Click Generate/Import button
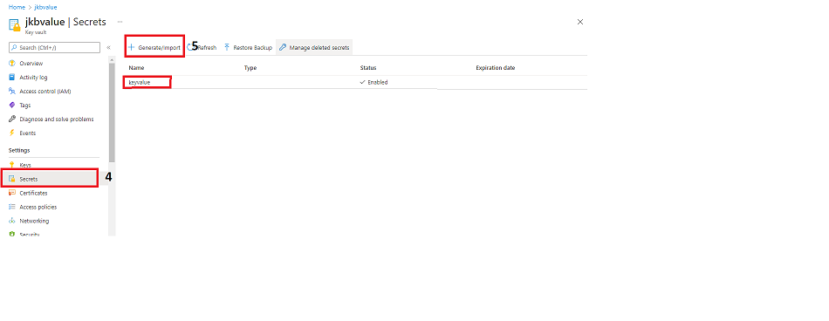Image resolution: width=829 pixels, height=321 pixels. pyautogui.click(x=154, y=47)
